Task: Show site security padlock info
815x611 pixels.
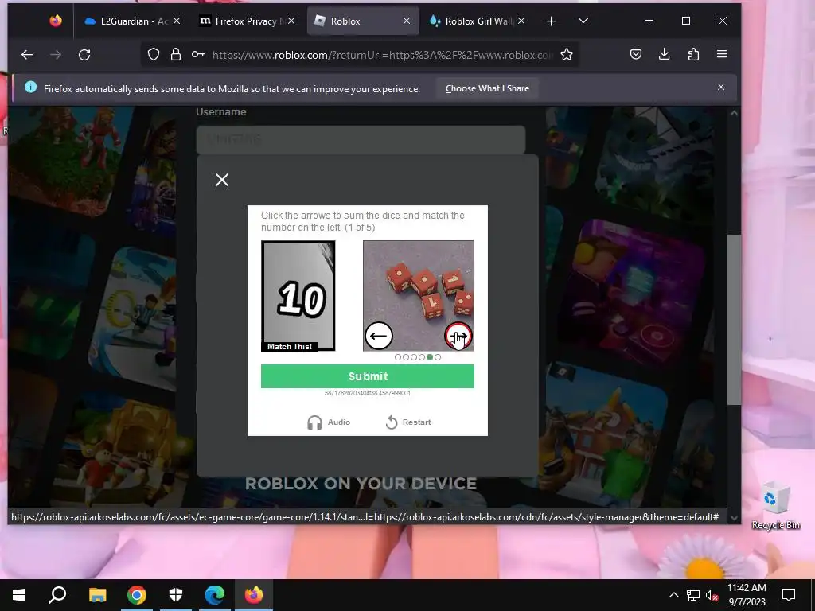Action: click(x=176, y=55)
